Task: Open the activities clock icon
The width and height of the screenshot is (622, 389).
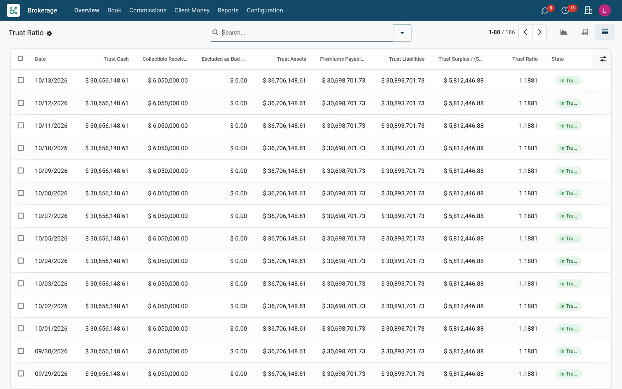Action: pyautogui.click(x=565, y=11)
